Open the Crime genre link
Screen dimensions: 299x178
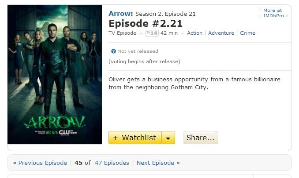[x=247, y=33]
